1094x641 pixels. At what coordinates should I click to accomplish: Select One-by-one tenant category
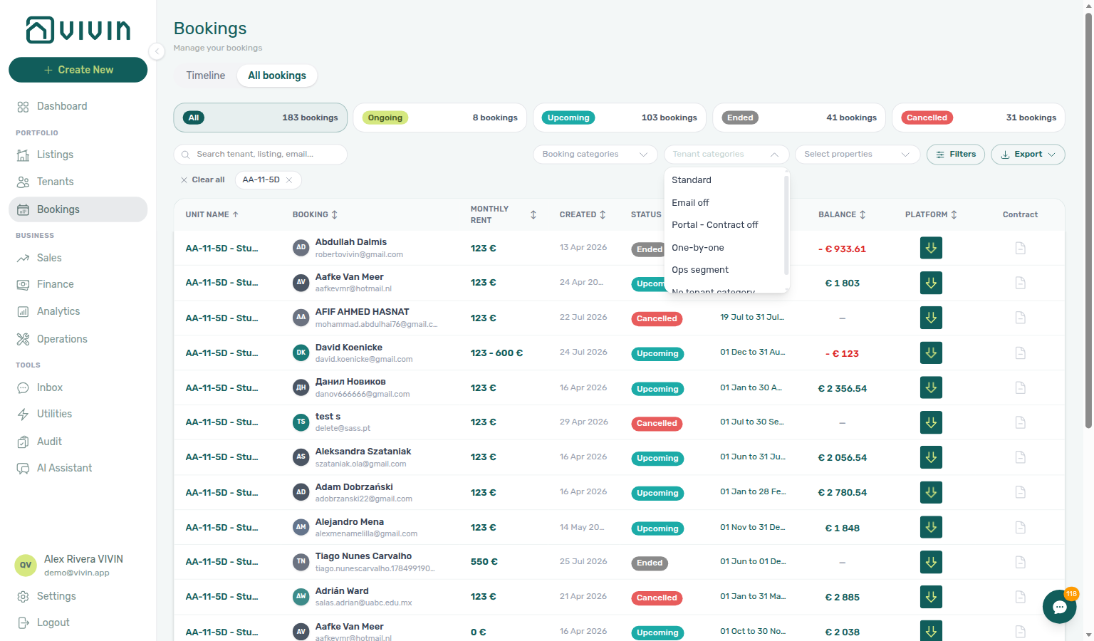coord(724,248)
